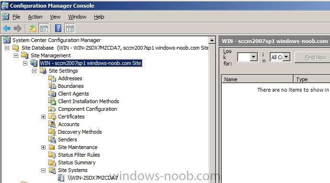The image size is (330, 183).
Task: Expand the Certificates node
Action: (44, 117)
